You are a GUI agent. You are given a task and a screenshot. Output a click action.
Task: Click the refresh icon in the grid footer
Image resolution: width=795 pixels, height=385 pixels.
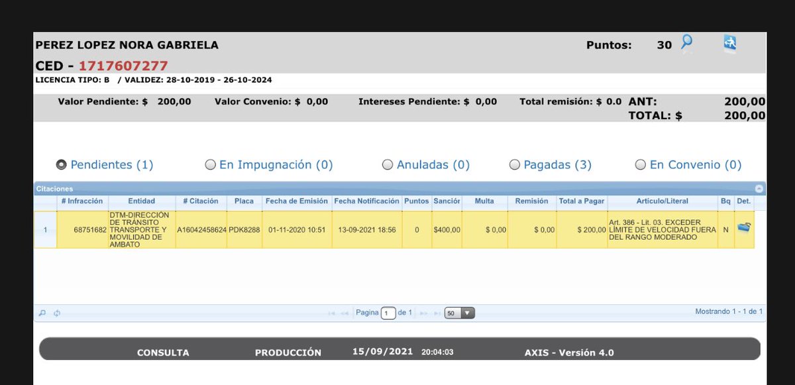pos(57,313)
